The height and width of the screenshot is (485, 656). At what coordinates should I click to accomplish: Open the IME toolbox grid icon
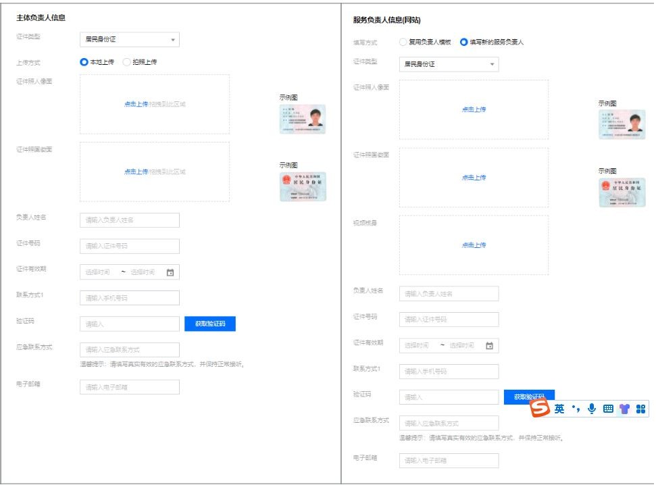pyautogui.click(x=640, y=409)
